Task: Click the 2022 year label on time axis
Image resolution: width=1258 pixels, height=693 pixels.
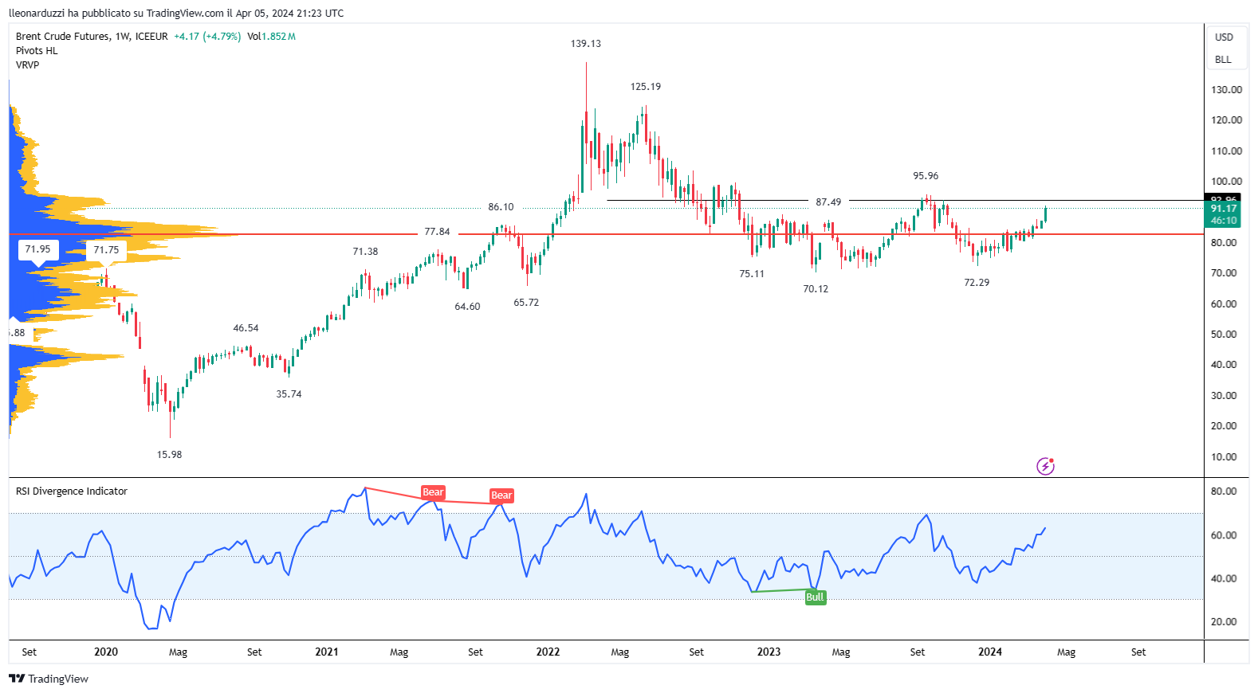Action: coord(548,652)
